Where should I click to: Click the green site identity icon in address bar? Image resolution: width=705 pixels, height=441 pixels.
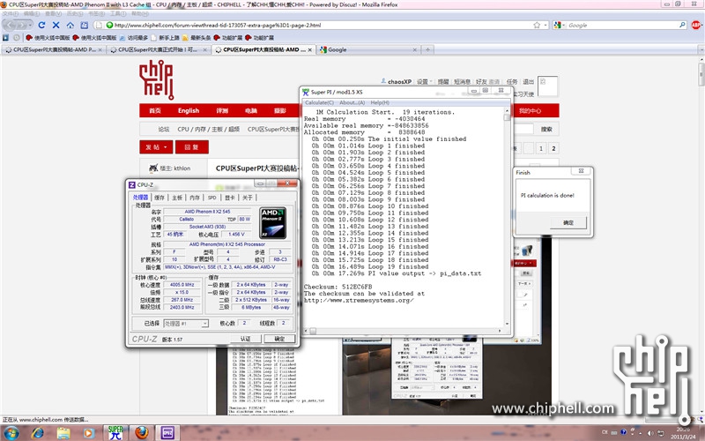point(109,26)
